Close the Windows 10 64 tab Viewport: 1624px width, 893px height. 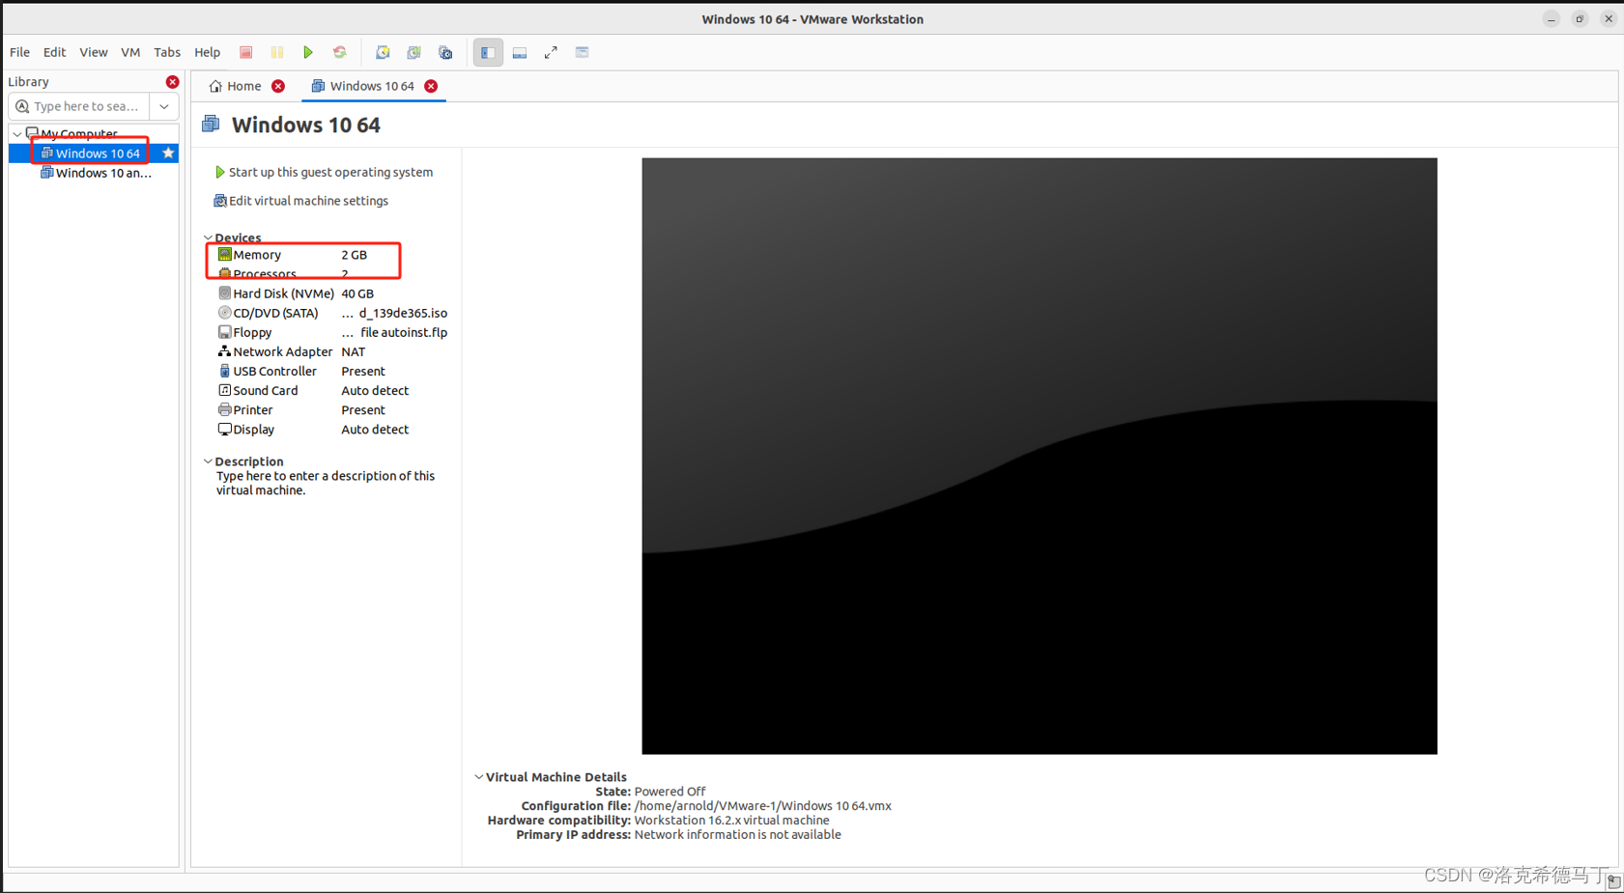point(431,86)
